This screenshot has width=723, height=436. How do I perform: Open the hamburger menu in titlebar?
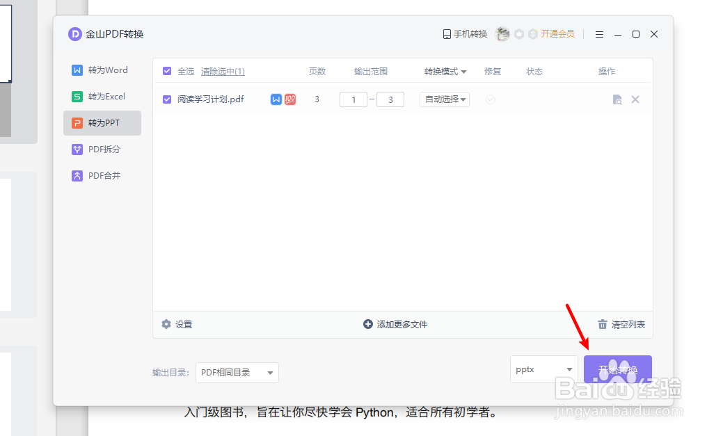[x=599, y=33]
